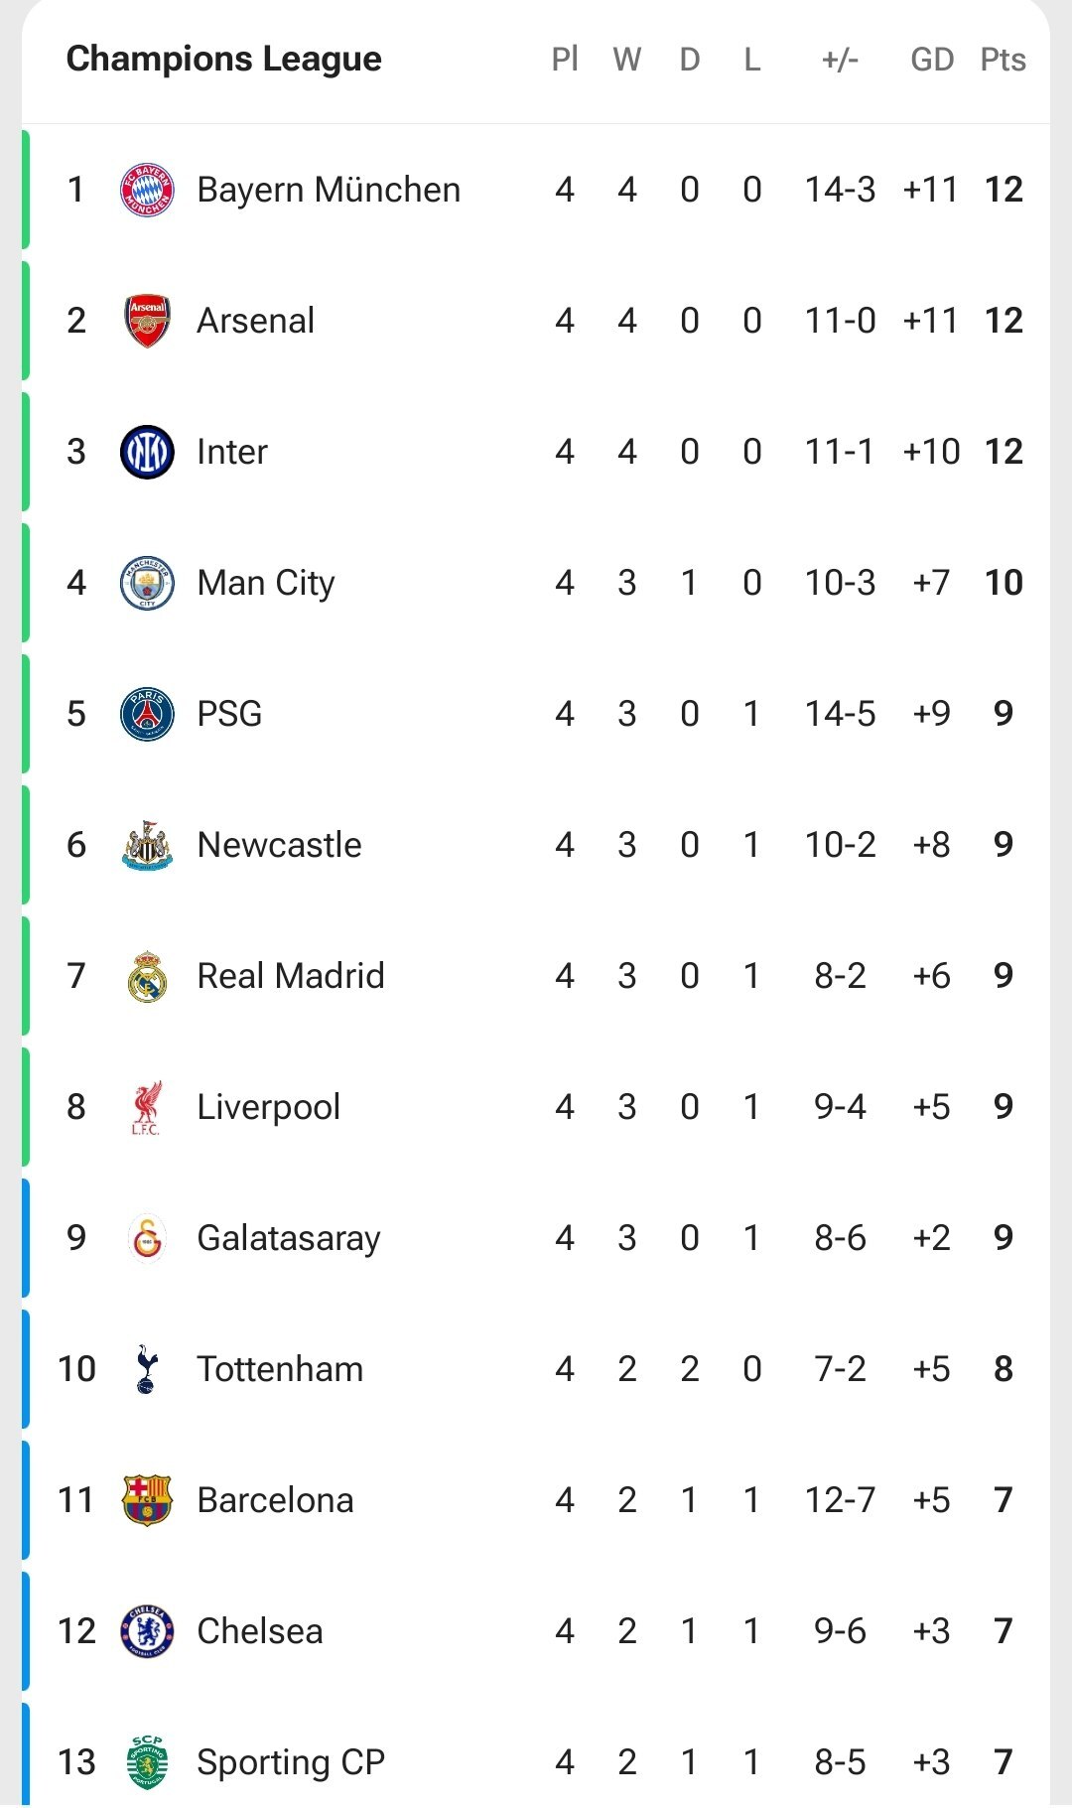Select the Inter club logo
The image size is (1072, 1808).
[147, 452]
